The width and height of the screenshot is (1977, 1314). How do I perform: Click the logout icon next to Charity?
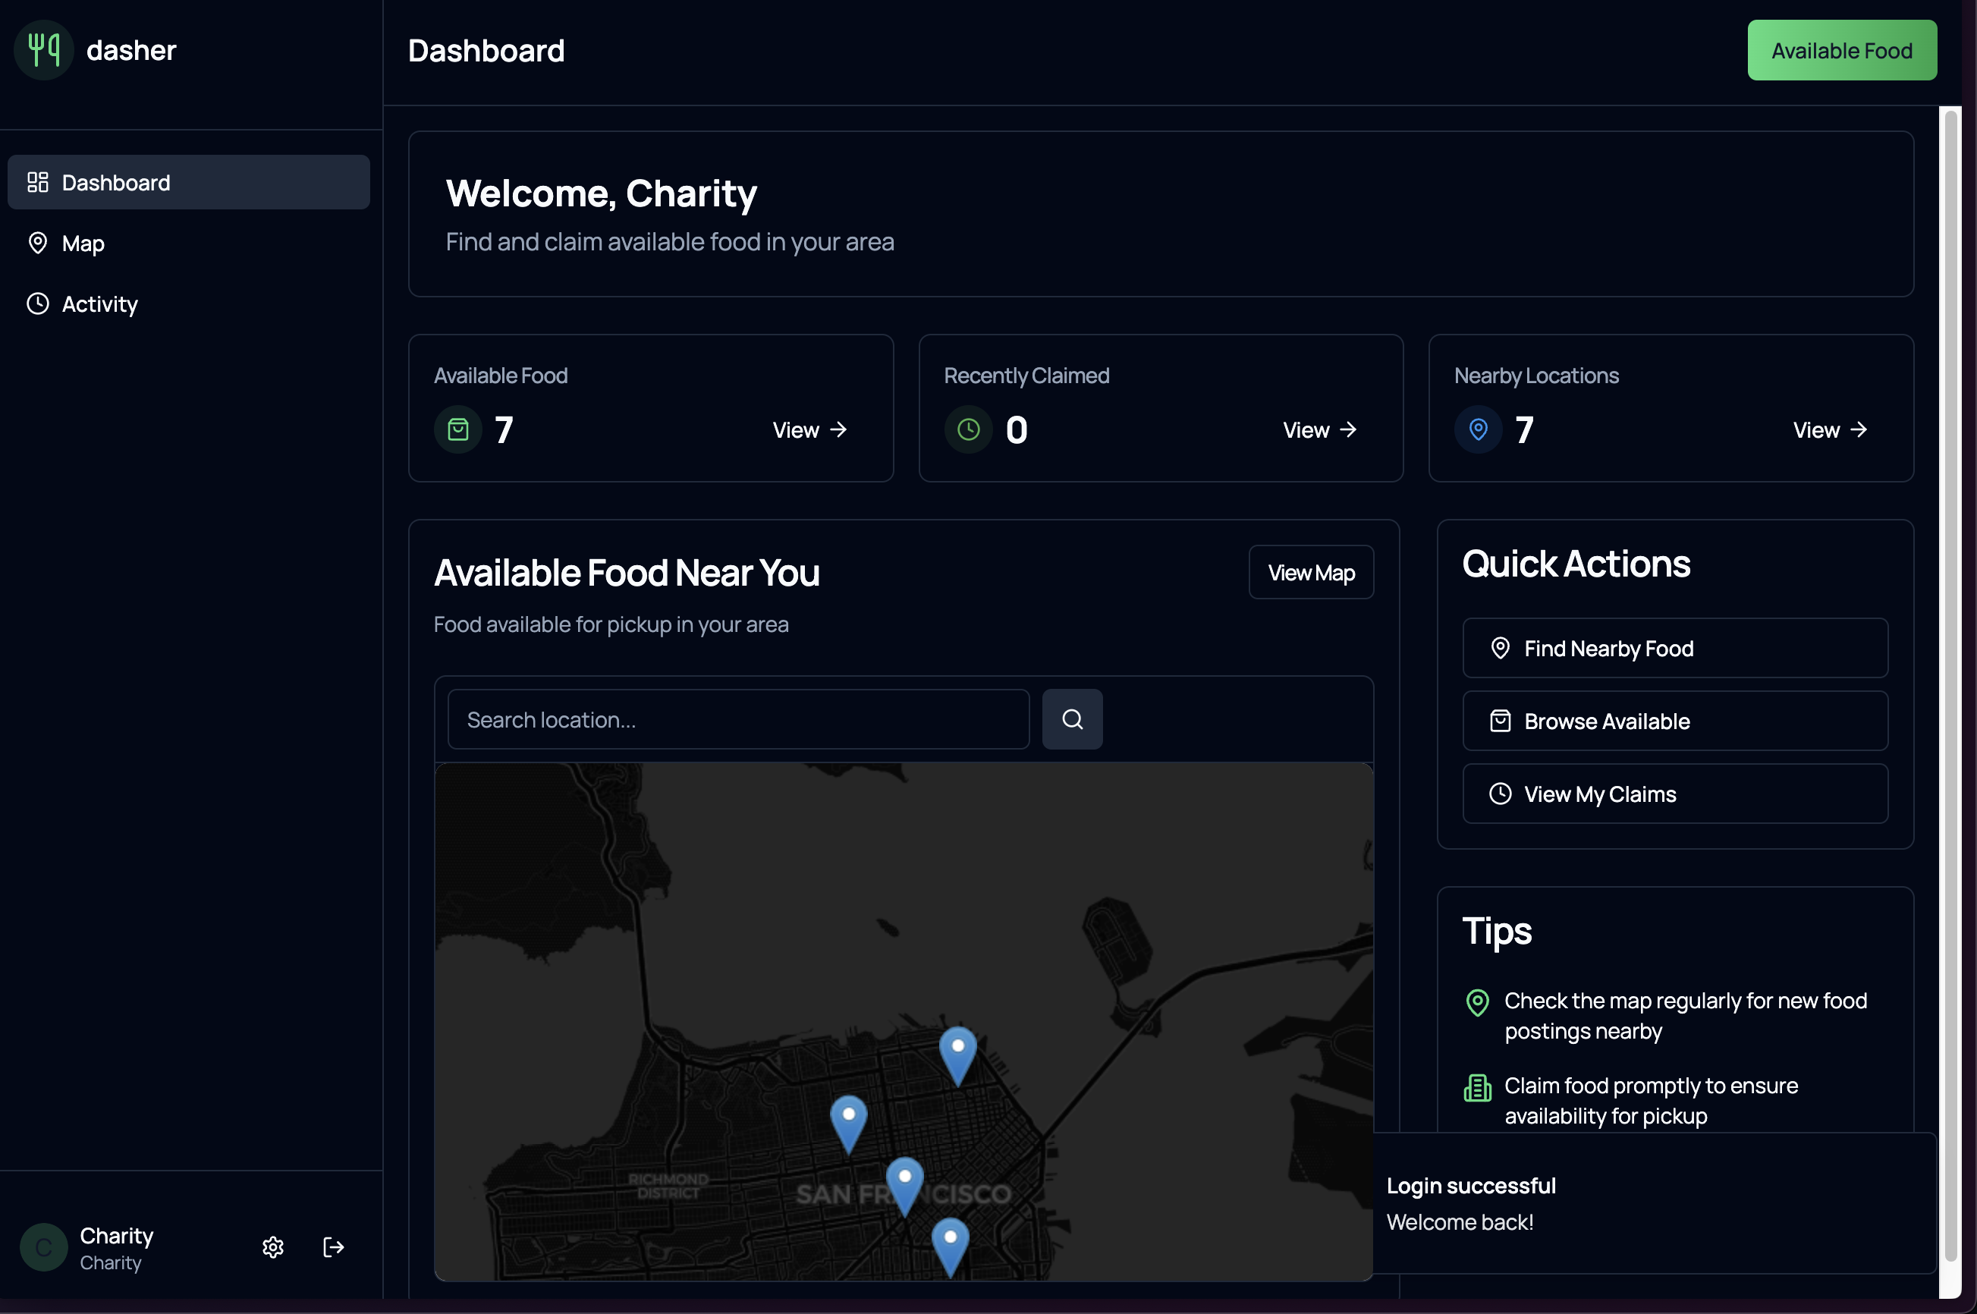pos(333,1247)
